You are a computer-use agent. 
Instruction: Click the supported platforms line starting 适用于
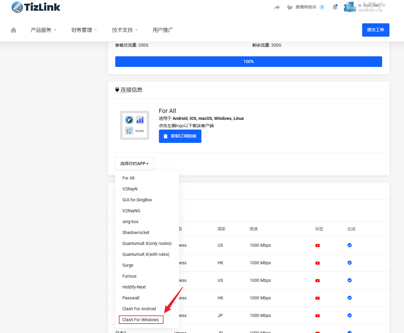pyautogui.click(x=201, y=118)
